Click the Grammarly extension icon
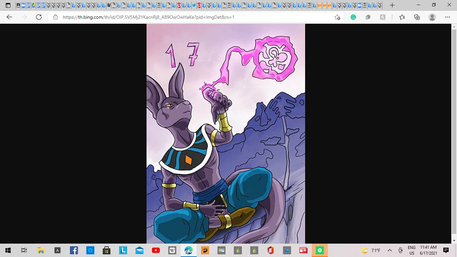The width and height of the screenshot is (457, 257). [353, 17]
